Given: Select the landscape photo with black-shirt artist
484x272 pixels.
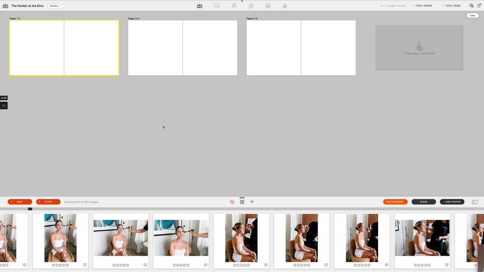Looking at the screenshot, I should (422, 238).
